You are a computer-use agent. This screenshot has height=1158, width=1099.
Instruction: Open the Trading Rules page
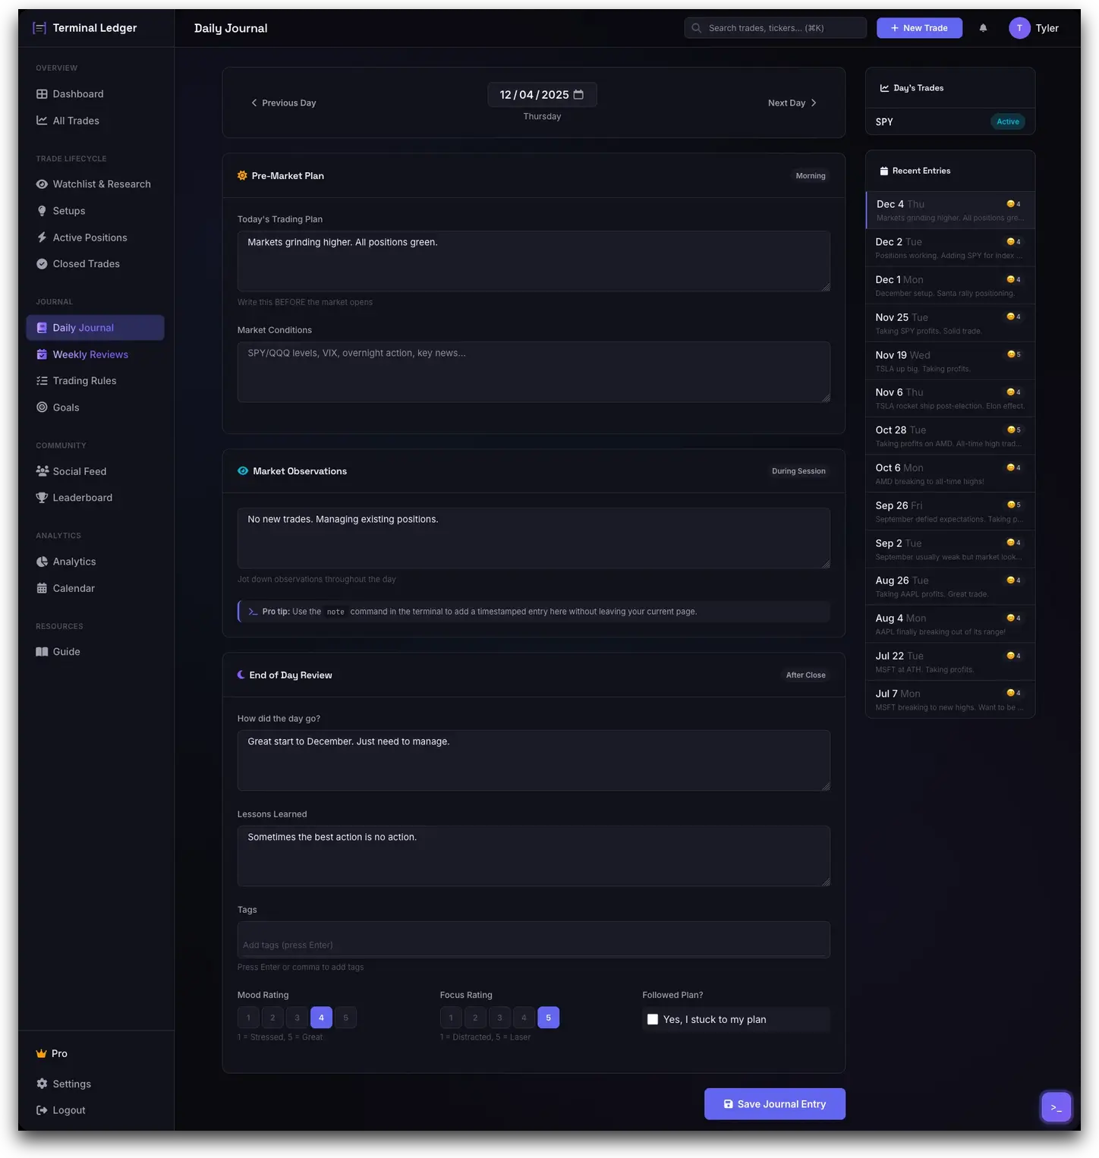point(84,380)
